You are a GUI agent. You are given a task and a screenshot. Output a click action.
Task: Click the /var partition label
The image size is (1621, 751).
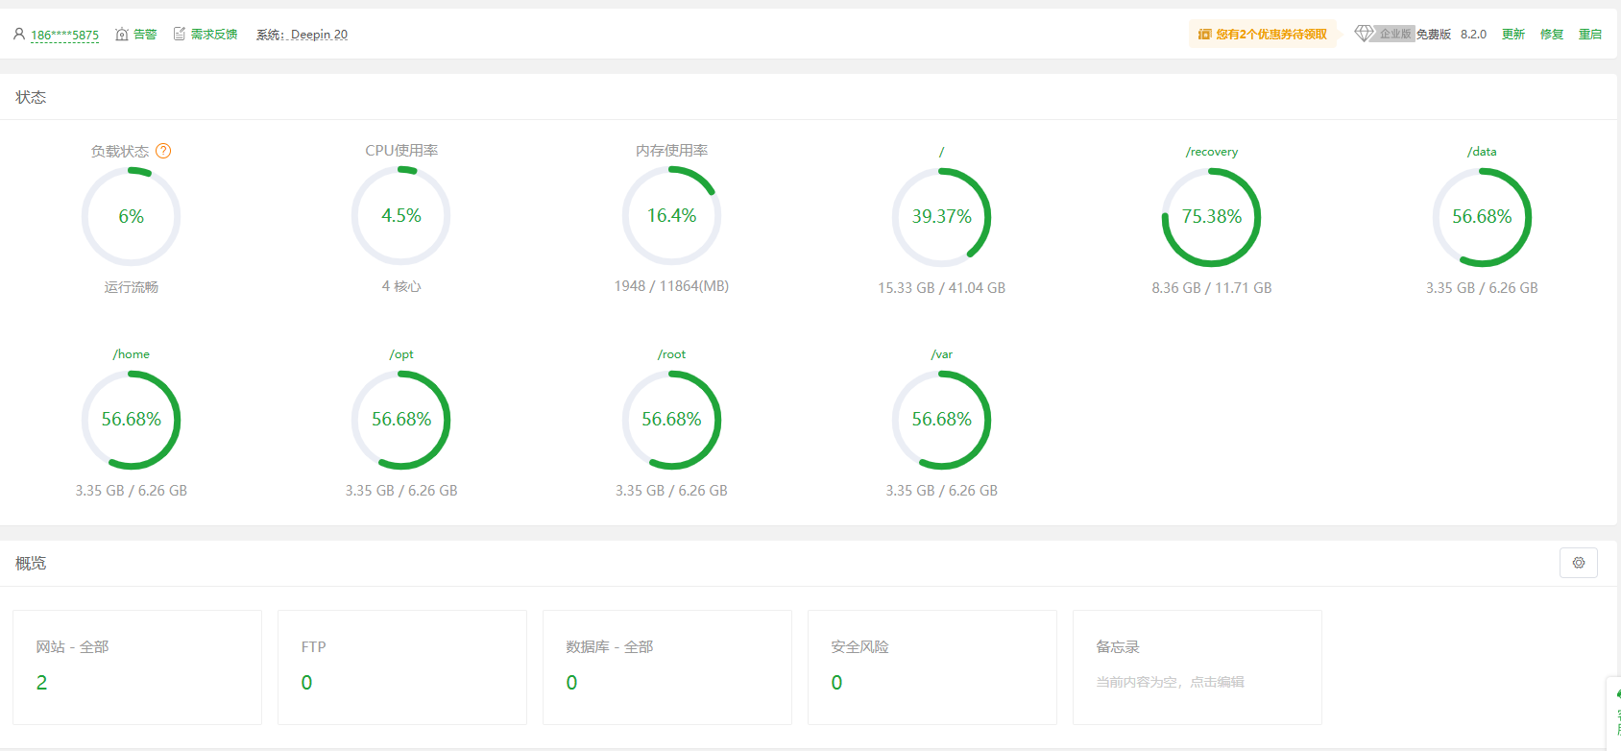tap(942, 354)
